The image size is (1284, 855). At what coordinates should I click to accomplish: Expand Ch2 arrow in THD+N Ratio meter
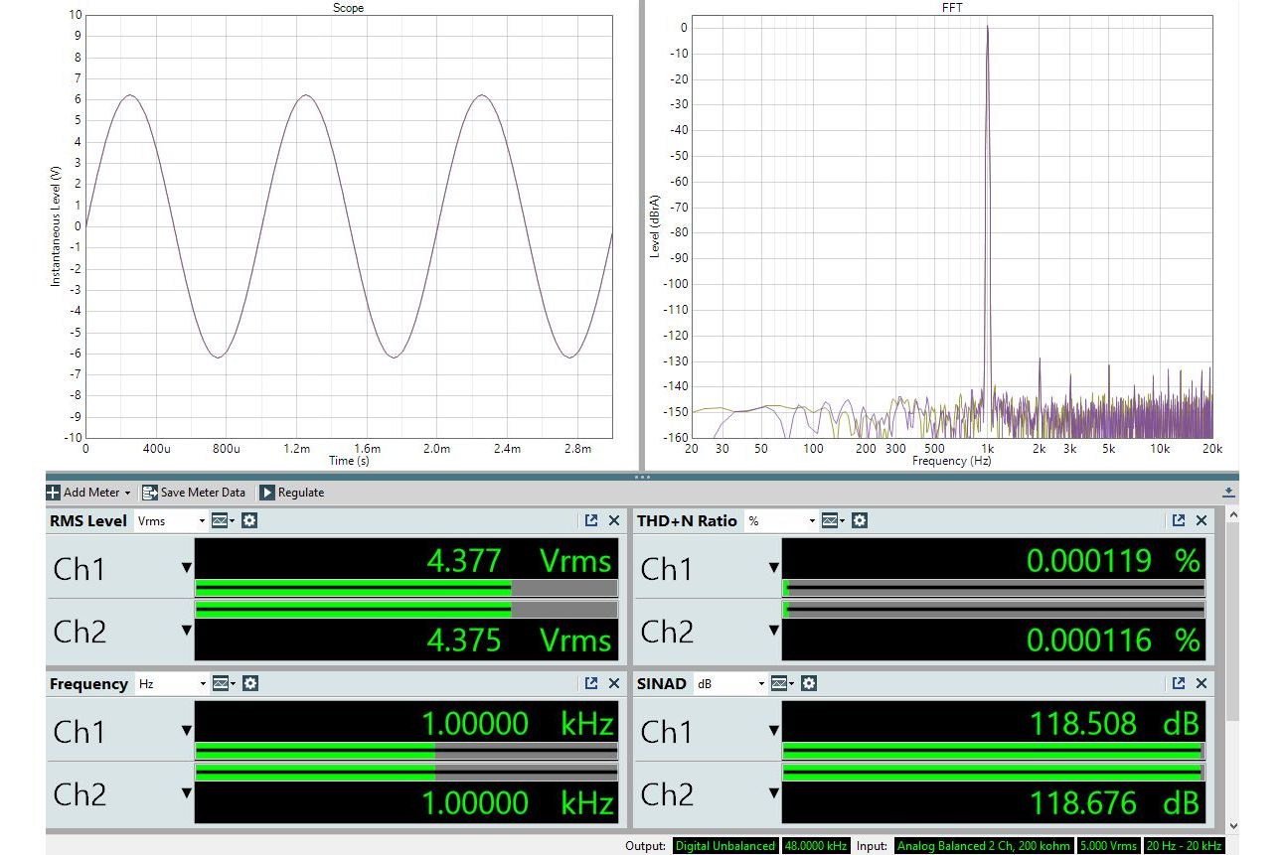(x=773, y=631)
